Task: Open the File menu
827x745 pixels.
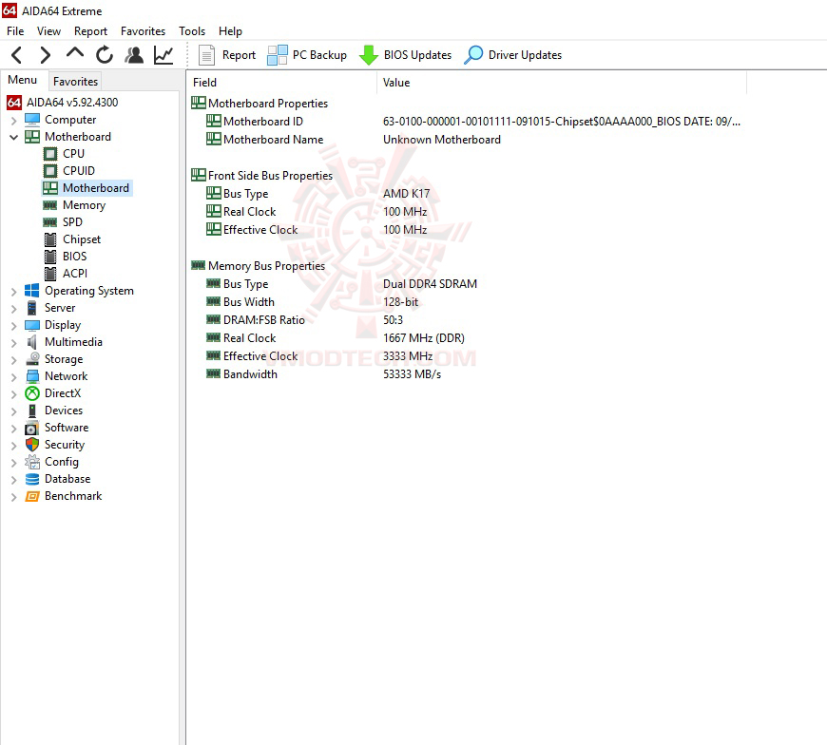Action: tap(15, 31)
